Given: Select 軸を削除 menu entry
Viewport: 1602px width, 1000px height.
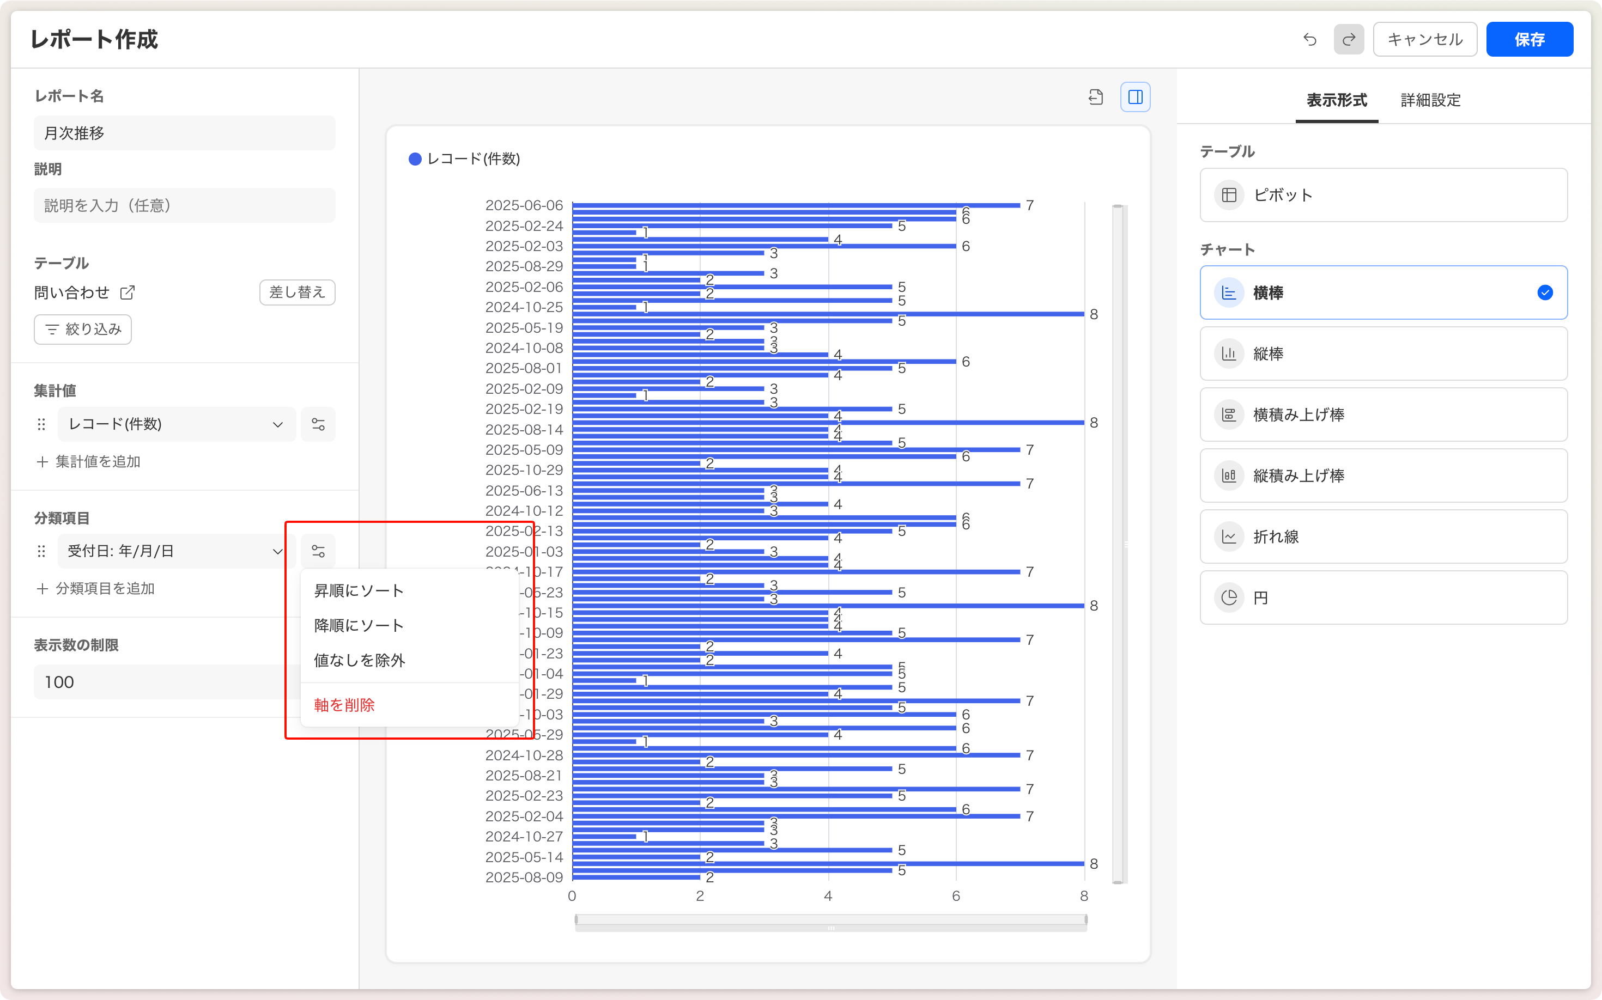Looking at the screenshot, I should point(344,705).
